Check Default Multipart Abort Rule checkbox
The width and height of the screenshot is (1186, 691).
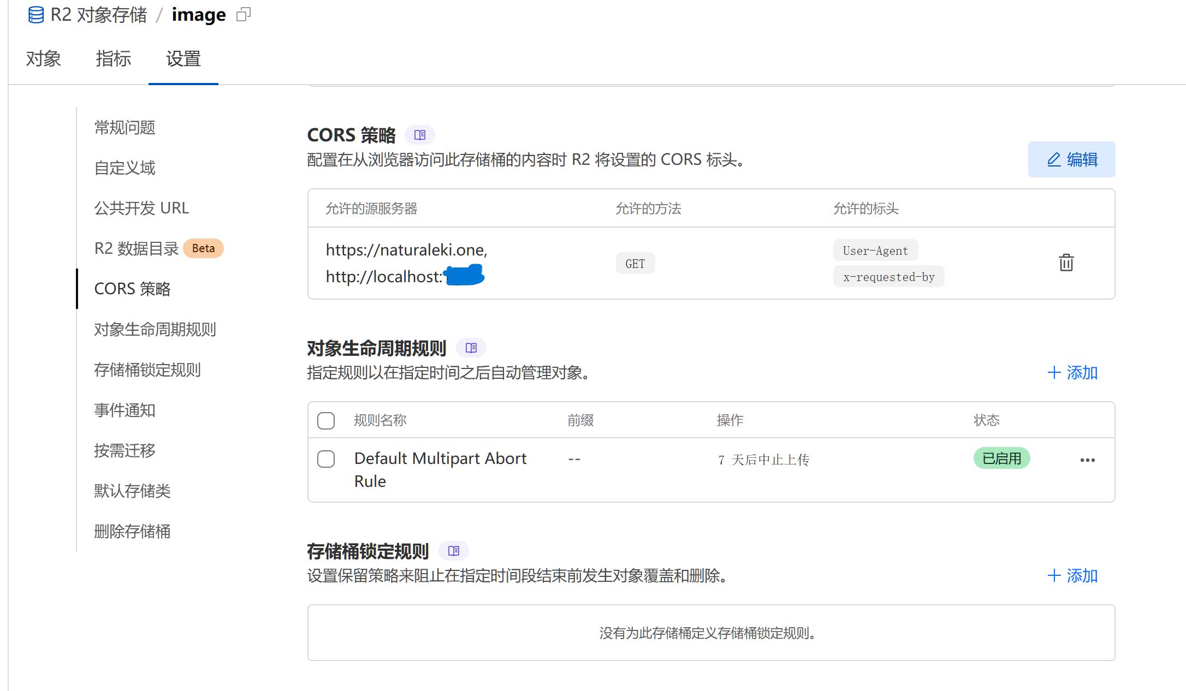(x=326, y=459)
